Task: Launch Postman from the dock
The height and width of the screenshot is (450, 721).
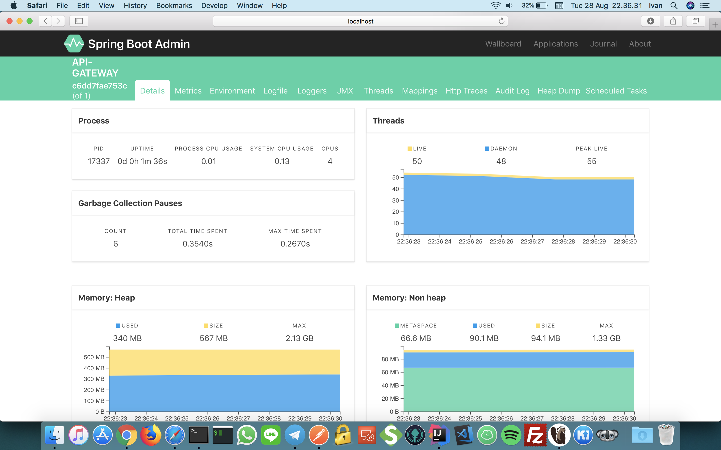Action: (x=319, y=435)
